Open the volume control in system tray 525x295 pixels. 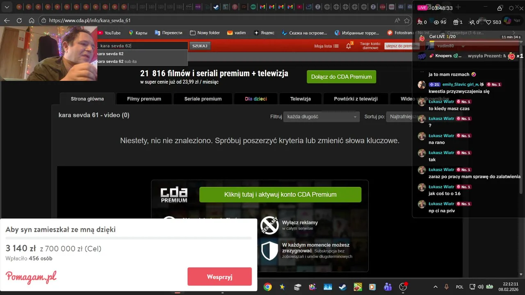(x=480, y=287)
